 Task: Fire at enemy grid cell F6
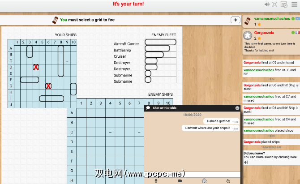coord(129,161)
